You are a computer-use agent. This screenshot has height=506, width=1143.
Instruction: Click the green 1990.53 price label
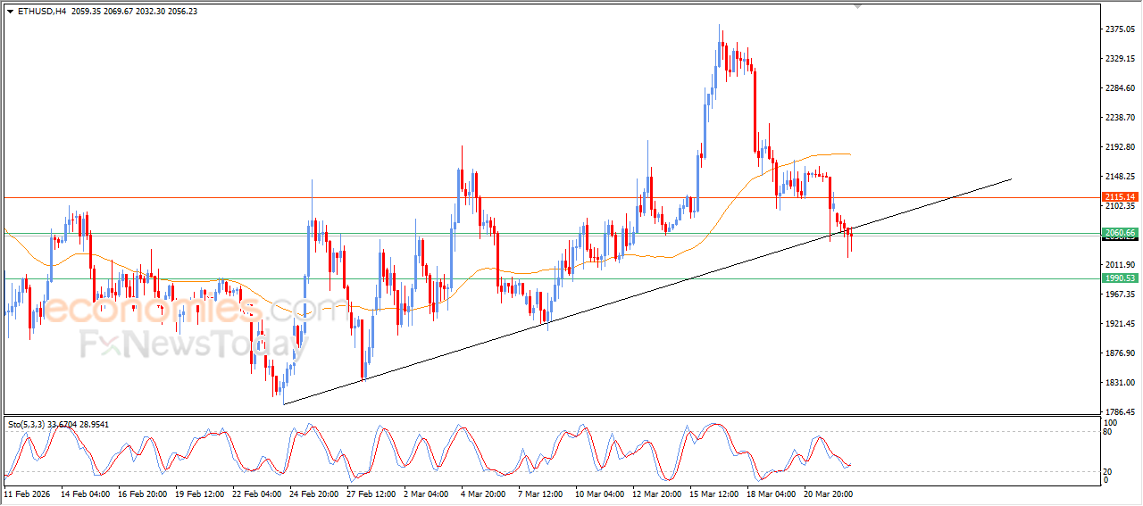(1120, 278)
